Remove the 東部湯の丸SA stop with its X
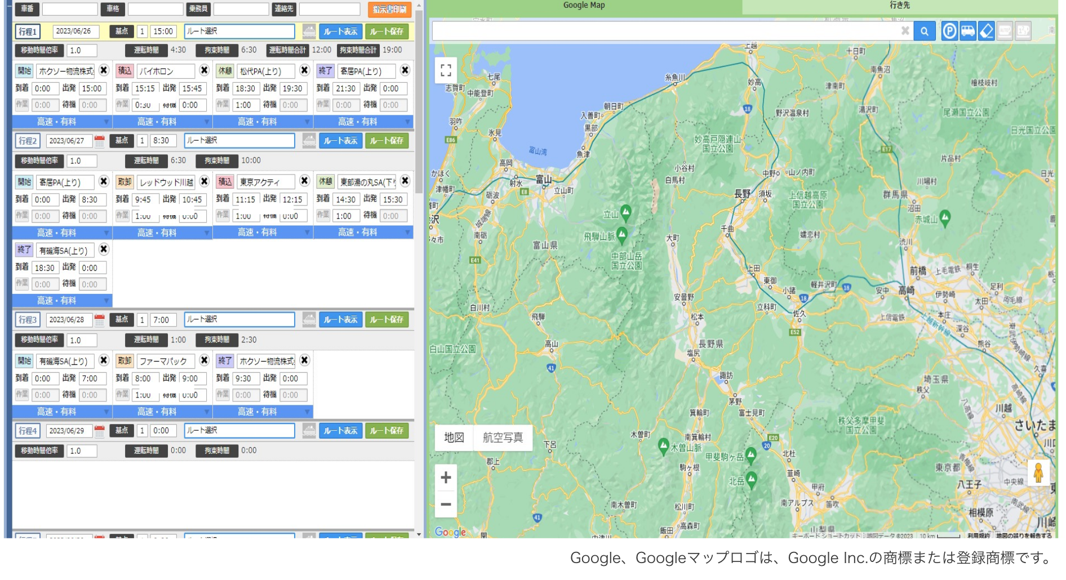 click(405, 181)
